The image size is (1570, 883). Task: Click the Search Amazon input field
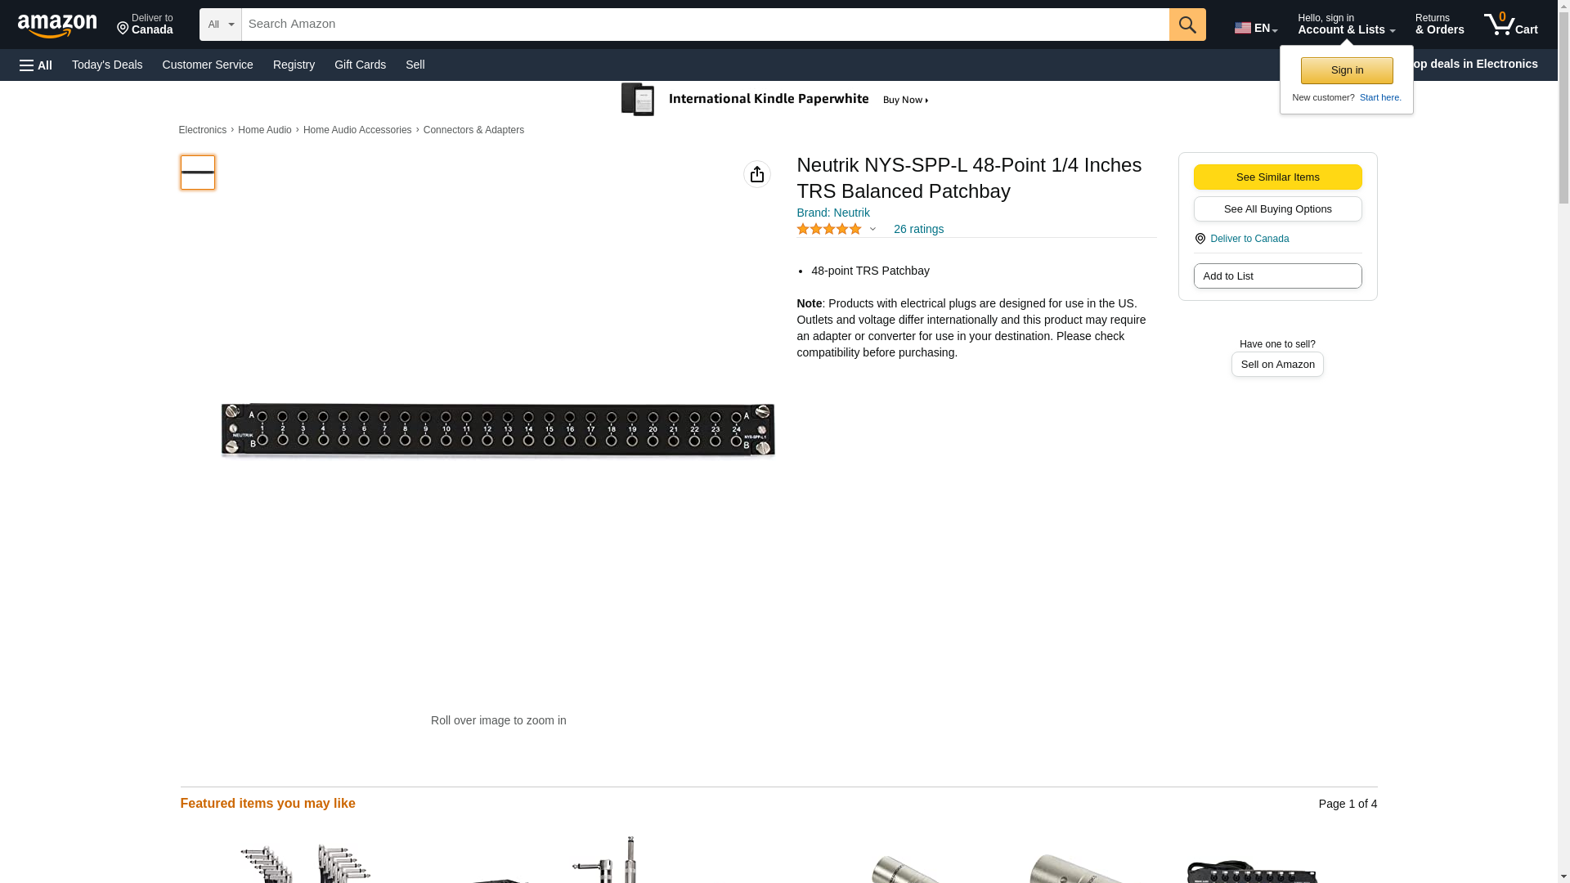click(705, 25)
